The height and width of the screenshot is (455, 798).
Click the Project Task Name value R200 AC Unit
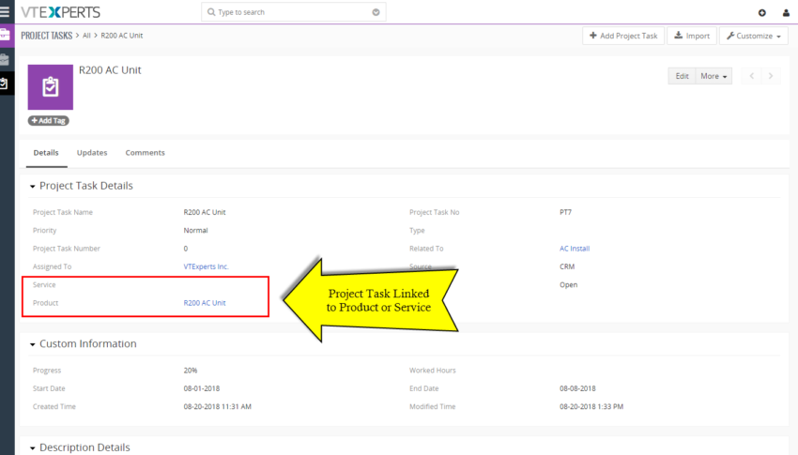(205, 212)
